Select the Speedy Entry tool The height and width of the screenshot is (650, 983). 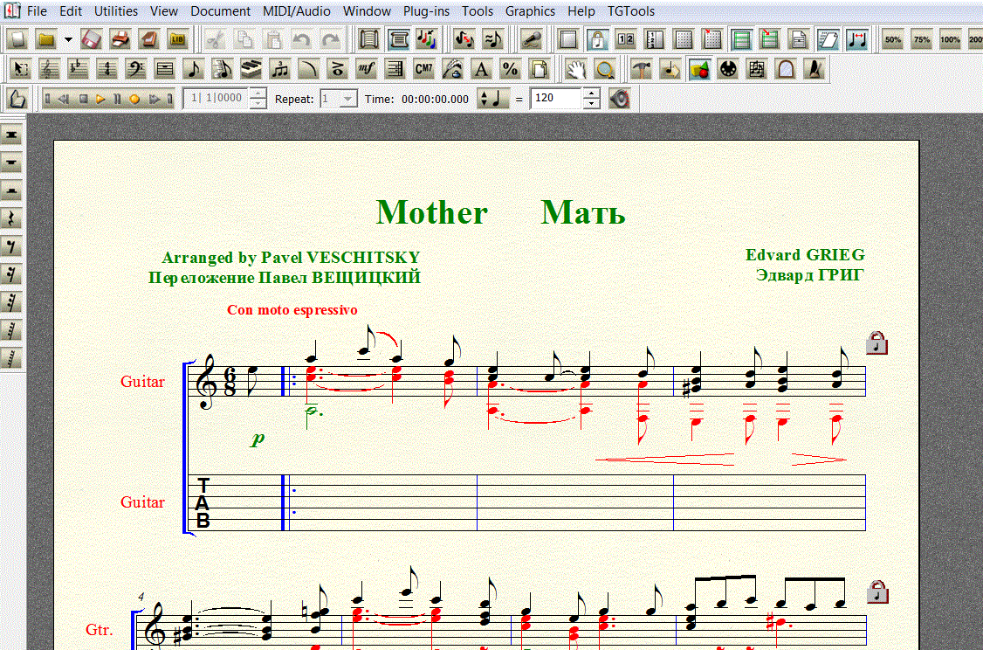pyautogui.click(x=223, y=68)
